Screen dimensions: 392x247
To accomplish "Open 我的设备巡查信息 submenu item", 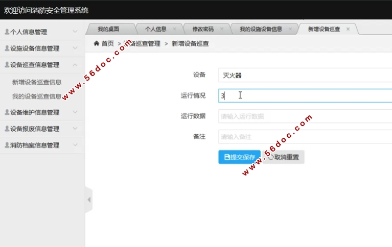I will tap(37, 96).
